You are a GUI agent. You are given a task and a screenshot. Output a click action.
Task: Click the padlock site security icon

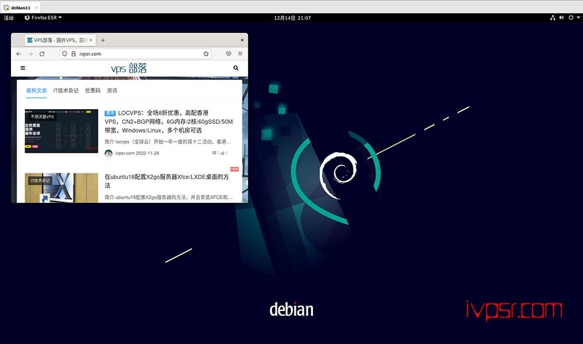click(73, 54)
